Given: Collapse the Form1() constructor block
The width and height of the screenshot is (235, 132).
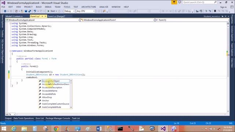Looking at the screenshot, I should (10, 66).
